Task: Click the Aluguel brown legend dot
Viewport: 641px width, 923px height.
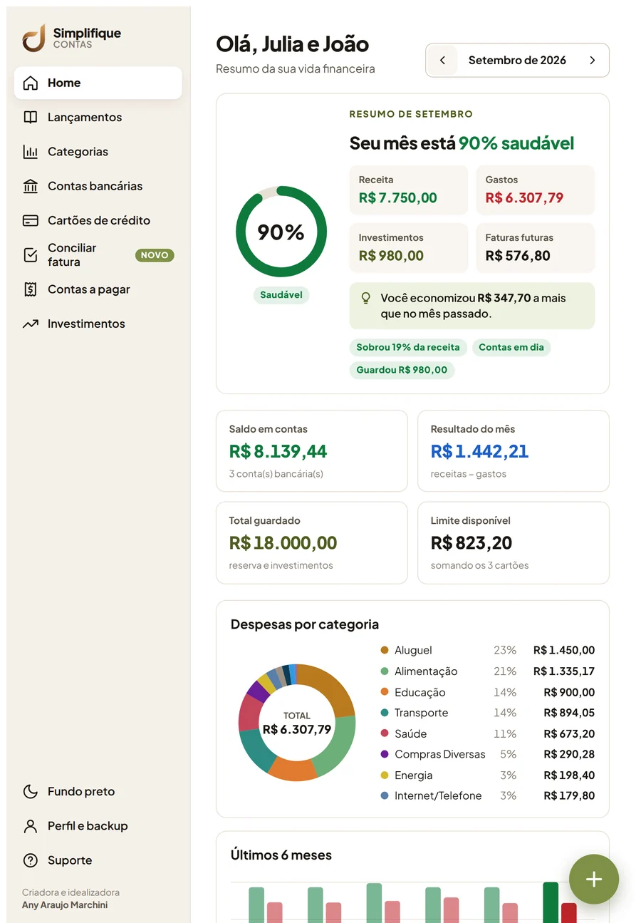Action: pyautogui.click(x=385, y=650)
